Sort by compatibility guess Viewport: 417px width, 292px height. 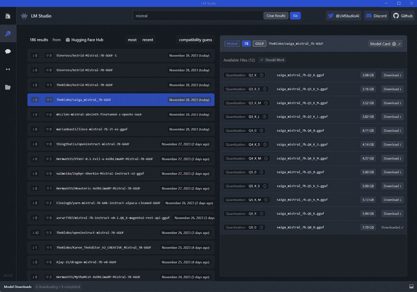point(195,40)
